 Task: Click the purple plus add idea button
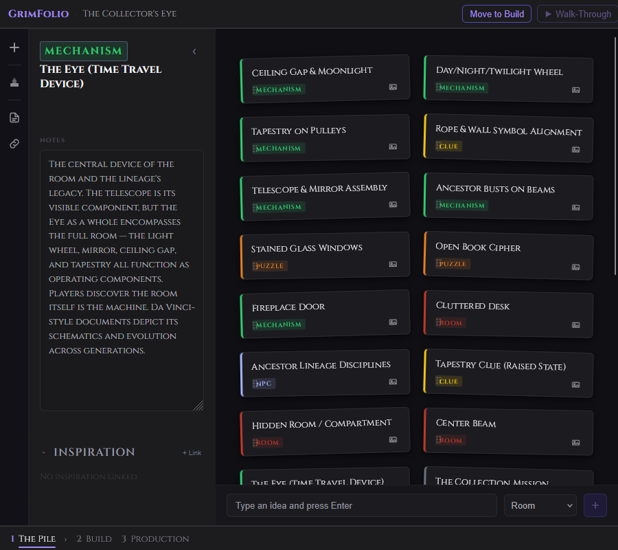coord(595,505)
